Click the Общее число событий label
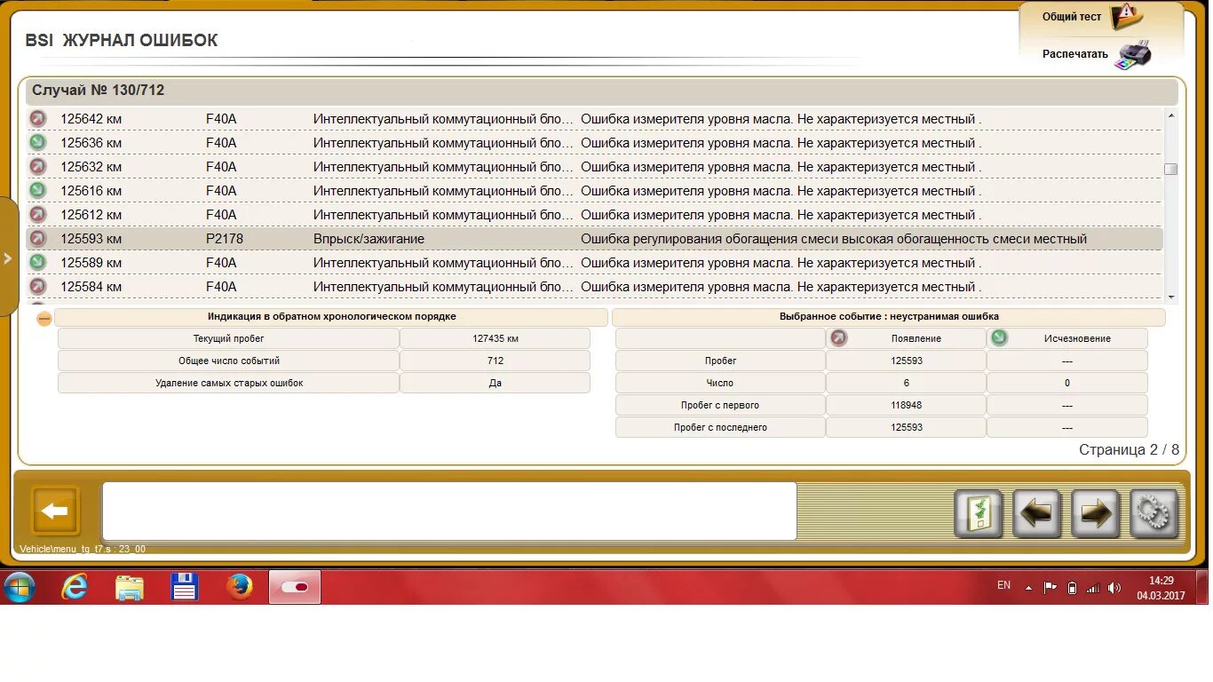Image resolution: width=1213 pixels, height=682 pixels. coord(228,361)
